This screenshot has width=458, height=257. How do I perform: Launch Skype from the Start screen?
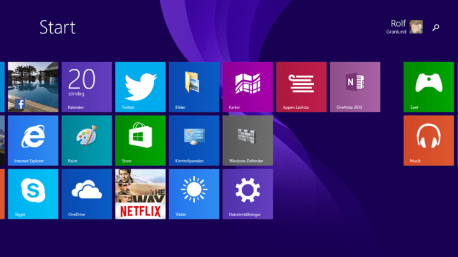click(x=33, y=194)
